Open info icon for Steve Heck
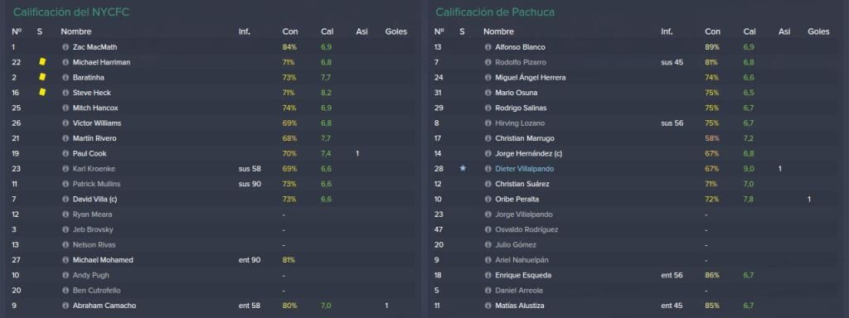This screenshot has width=849, height=318. tap(65, 93)
